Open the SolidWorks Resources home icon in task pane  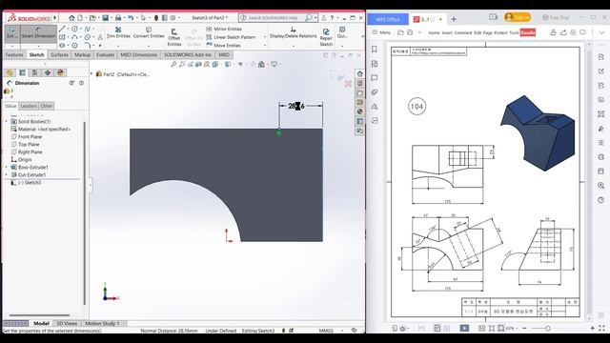pyautogui.click(x=360, y=74)
